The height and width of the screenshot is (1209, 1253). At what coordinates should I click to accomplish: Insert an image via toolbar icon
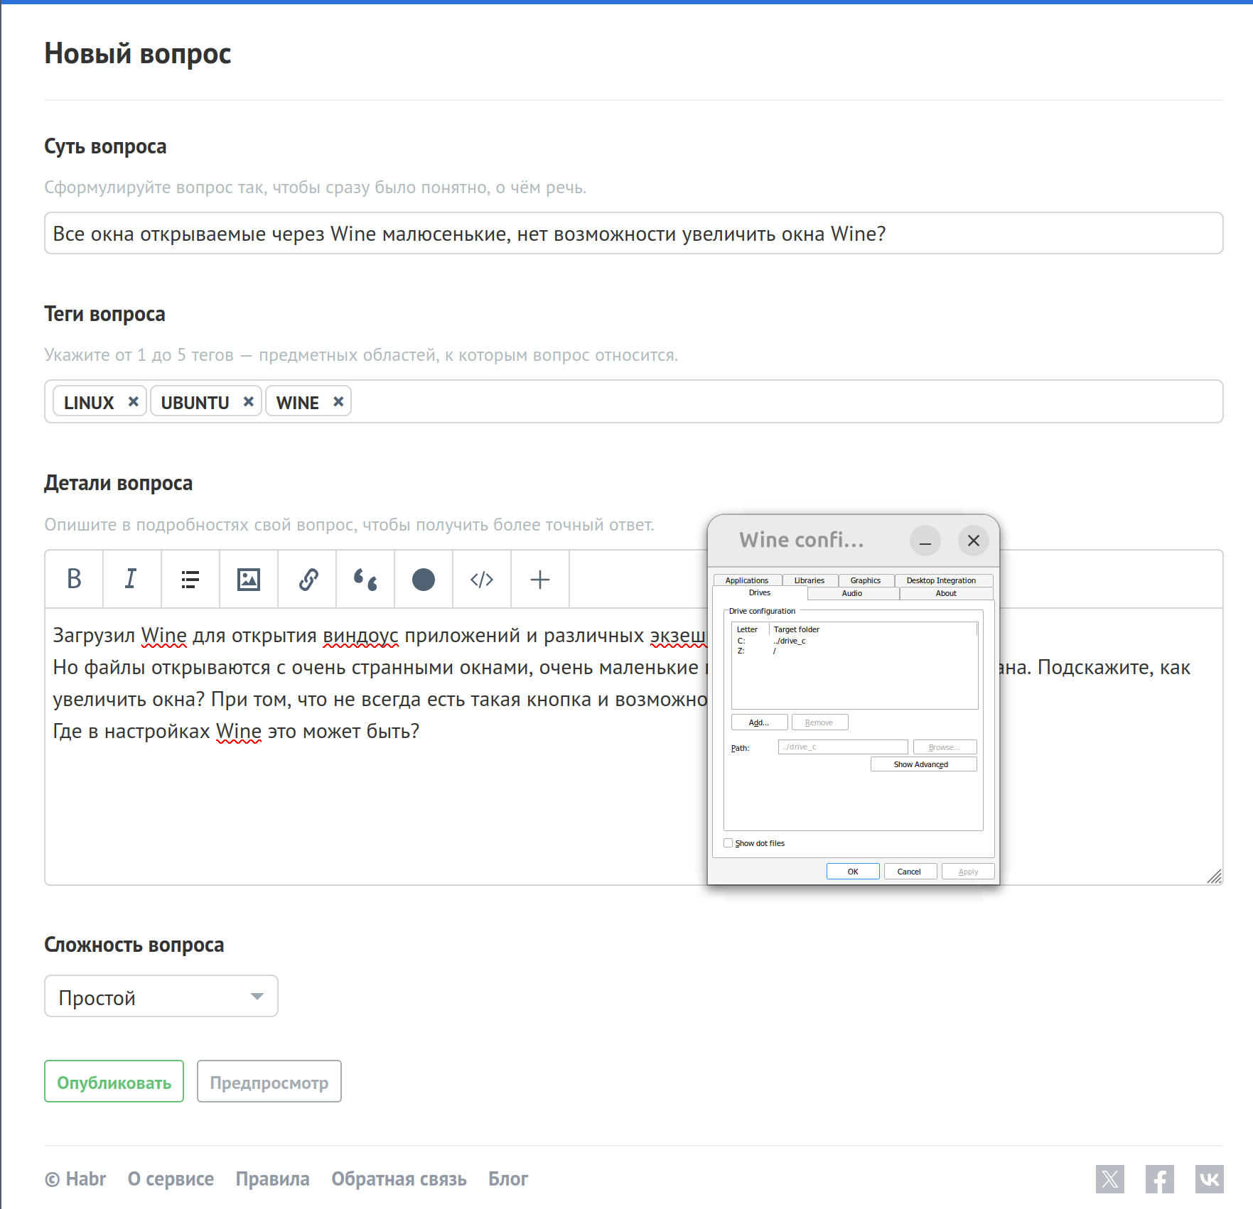(x=248, y=579)
